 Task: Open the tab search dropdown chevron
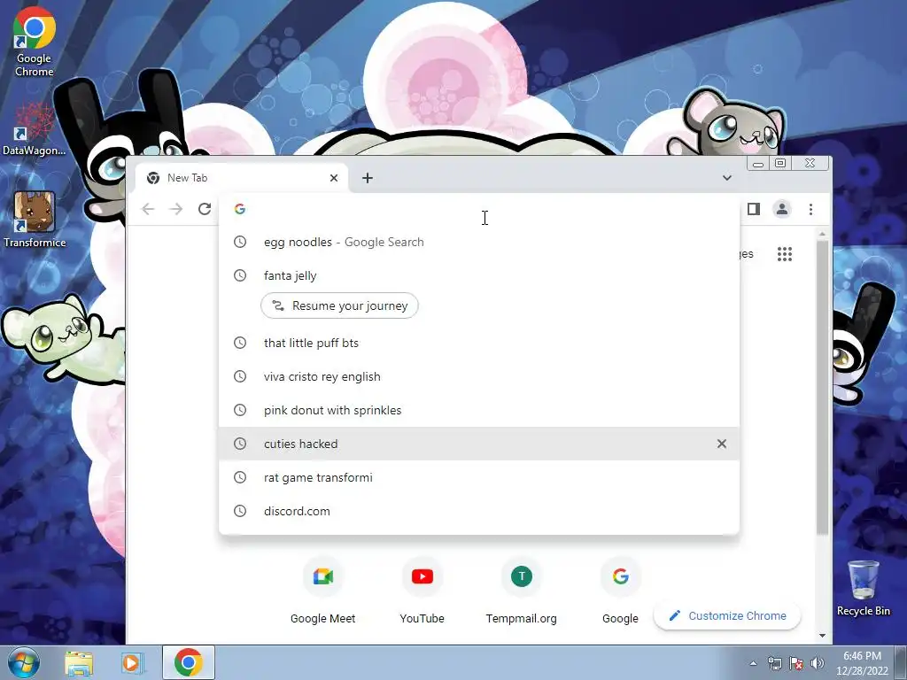coord(727,178)
